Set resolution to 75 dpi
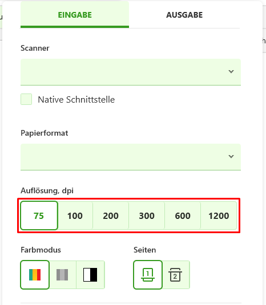The height and width of the screenshot is (305, 266). click(39, 215)
